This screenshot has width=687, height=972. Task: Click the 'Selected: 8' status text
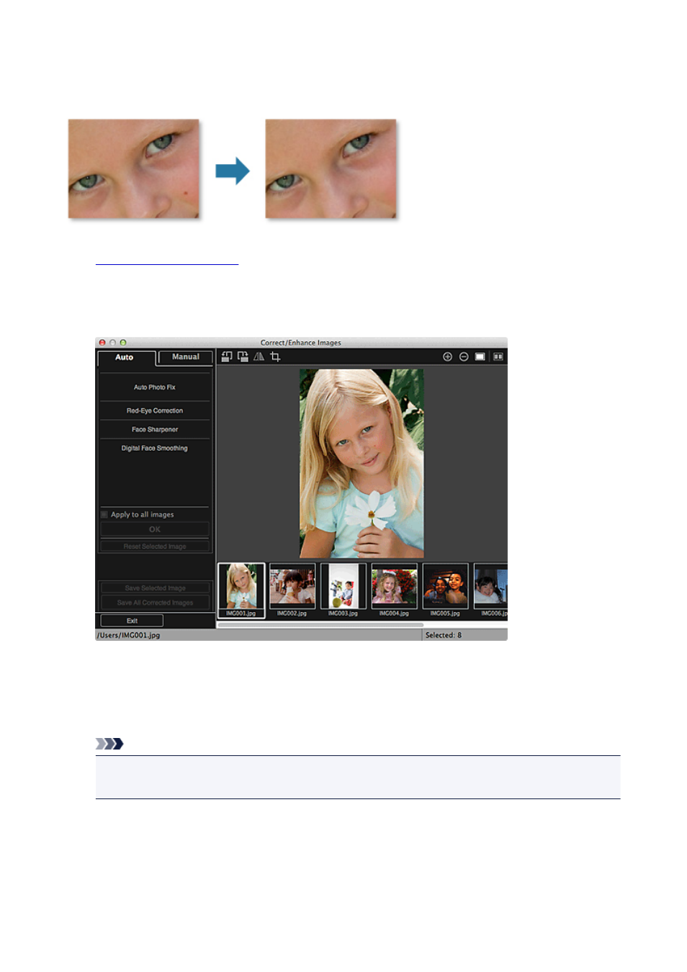click(444, 635)
